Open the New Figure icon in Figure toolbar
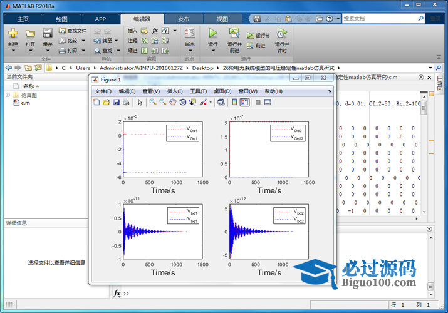Viewport: 448px width, 313px height. tap(96, 102)
